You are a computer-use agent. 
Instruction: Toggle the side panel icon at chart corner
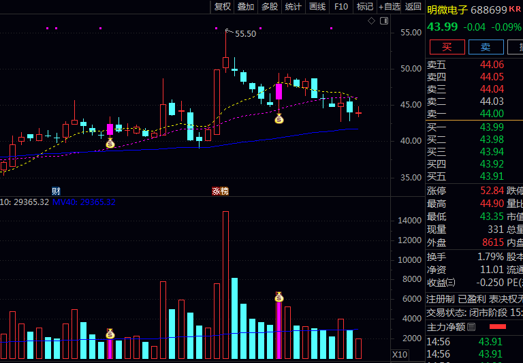tap(383, 21)
